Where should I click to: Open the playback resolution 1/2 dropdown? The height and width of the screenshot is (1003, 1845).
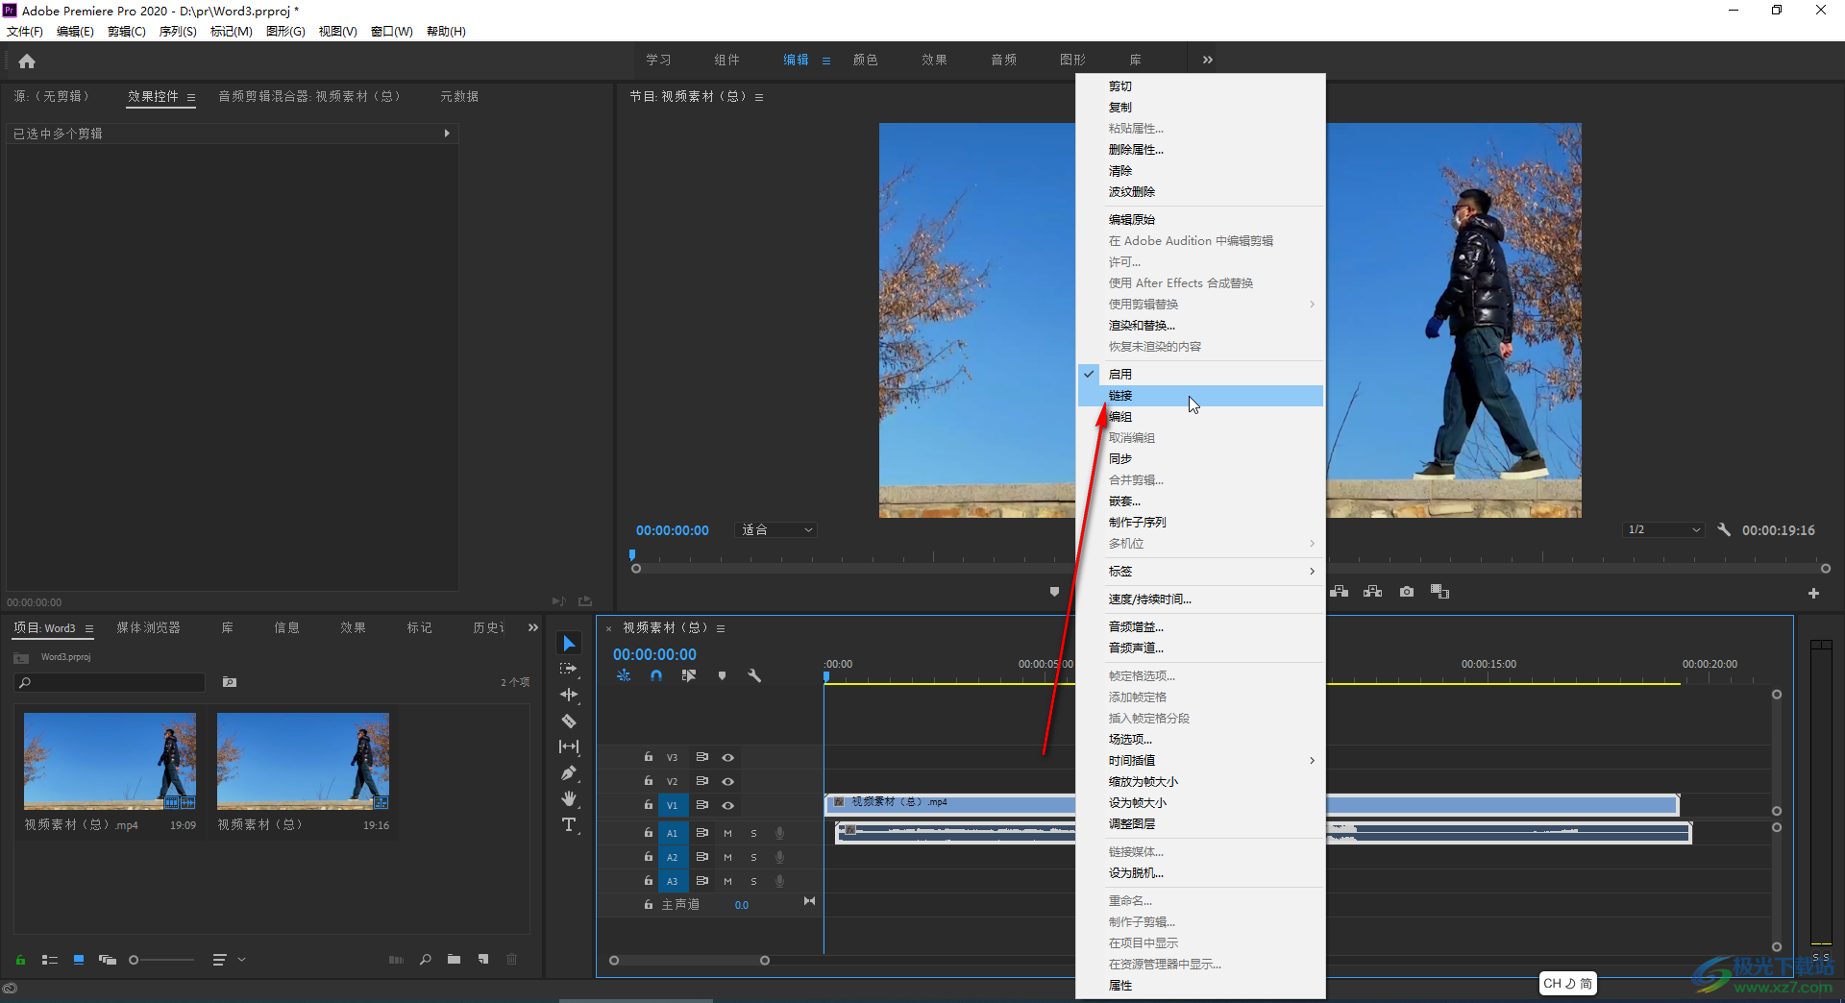pyautogui.click(x=1664, y=529)
